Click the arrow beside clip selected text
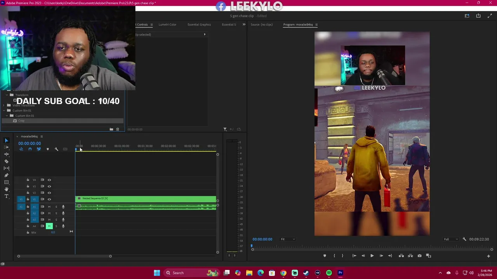 pos(205,34)
